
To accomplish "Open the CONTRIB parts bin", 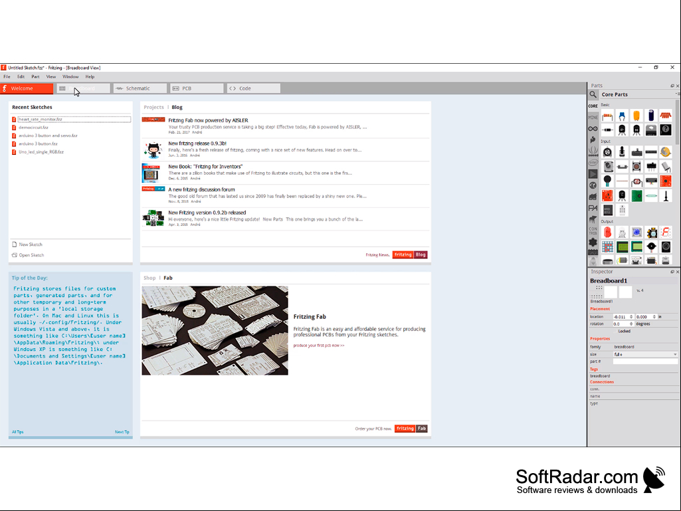I will click(x=593, y=231).
